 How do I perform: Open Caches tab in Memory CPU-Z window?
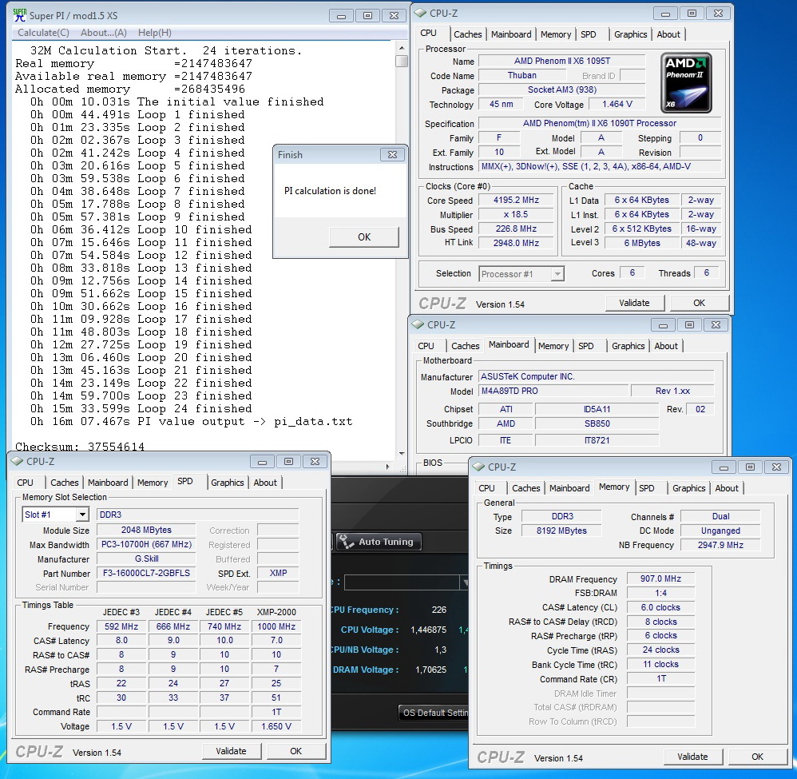tap(526, 488)
